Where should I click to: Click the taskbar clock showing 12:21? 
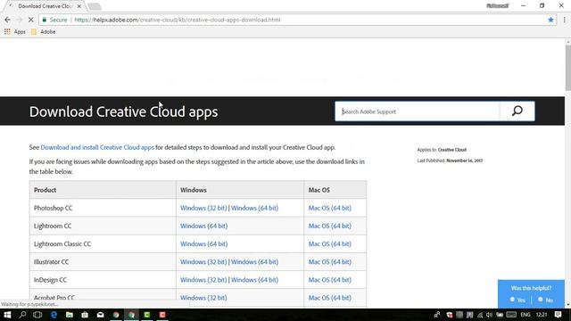pos(542,315)
